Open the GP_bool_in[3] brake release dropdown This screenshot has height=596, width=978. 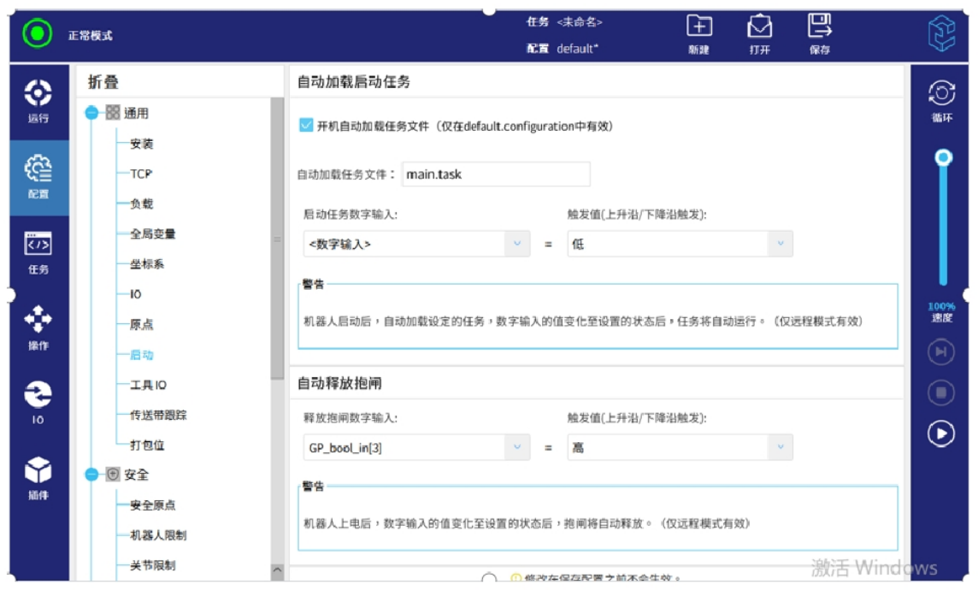pyautogui.click(x=416, y=447)
